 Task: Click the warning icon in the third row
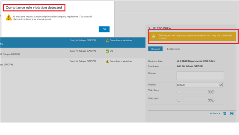pyautogui.click(x=107, y=61)
